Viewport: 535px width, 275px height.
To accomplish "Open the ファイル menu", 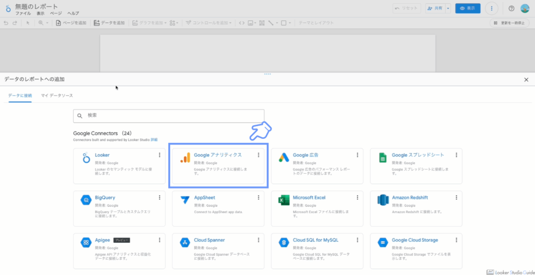I will pyautogui.click(x=23, y=13).
